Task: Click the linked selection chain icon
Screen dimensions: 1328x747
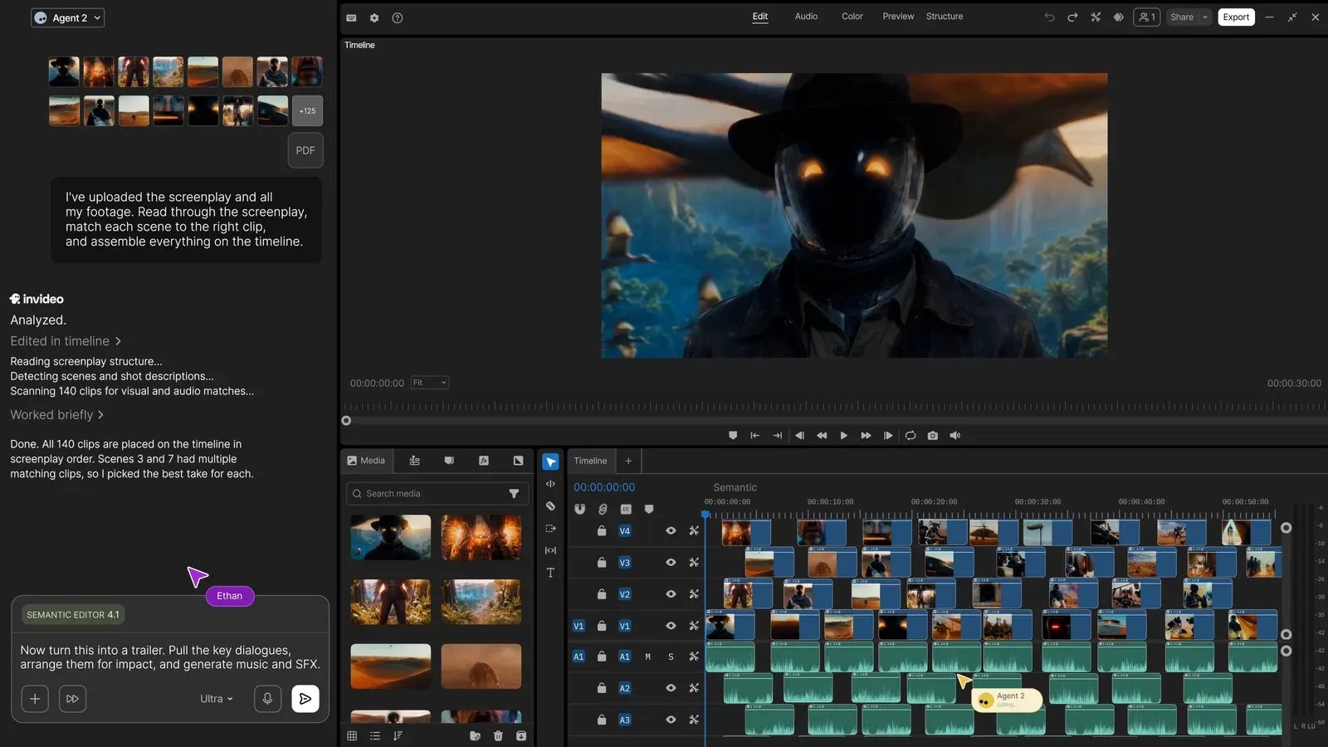Action: click(x=603, y=509)
